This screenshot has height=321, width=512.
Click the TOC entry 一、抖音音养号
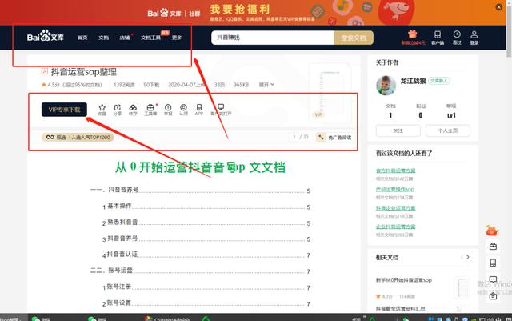[200, 190]
